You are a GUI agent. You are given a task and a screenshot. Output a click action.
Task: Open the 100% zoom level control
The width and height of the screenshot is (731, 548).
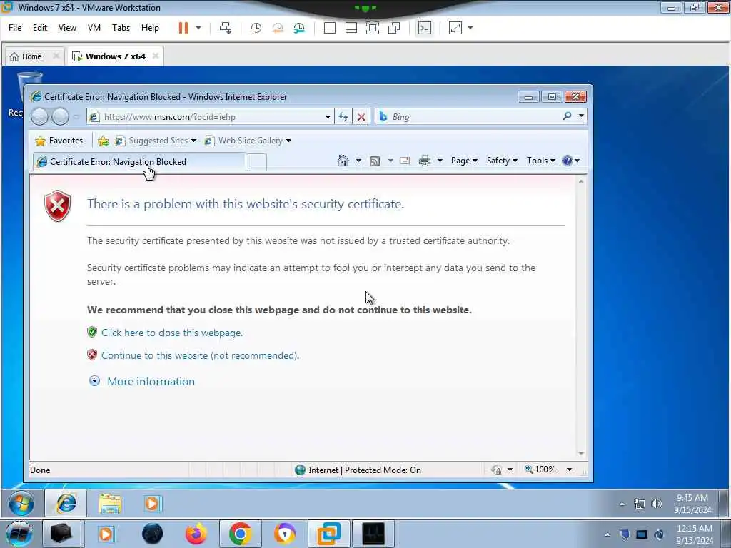pyautogui.click(x=541, y=470)
